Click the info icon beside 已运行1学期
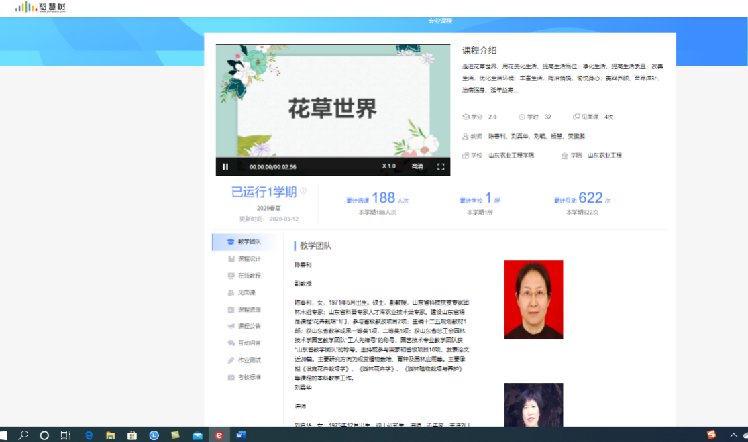Screen dimensions: 748x442 click(303, 191)
